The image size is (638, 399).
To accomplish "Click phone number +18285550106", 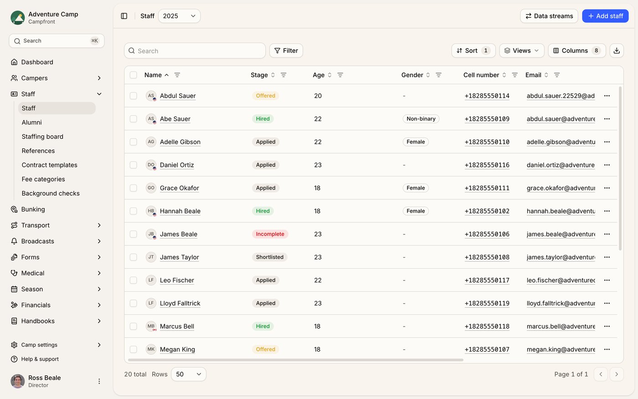I will tap(487, 234).
